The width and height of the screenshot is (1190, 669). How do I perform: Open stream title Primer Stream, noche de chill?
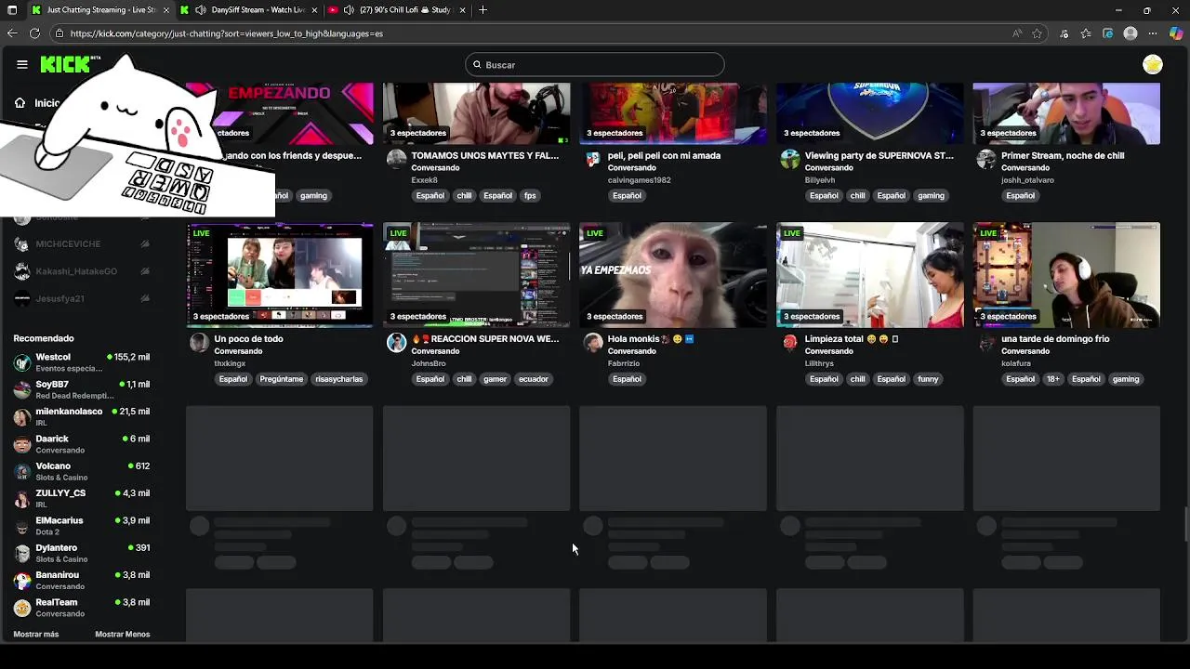(x=1063, y=156)
